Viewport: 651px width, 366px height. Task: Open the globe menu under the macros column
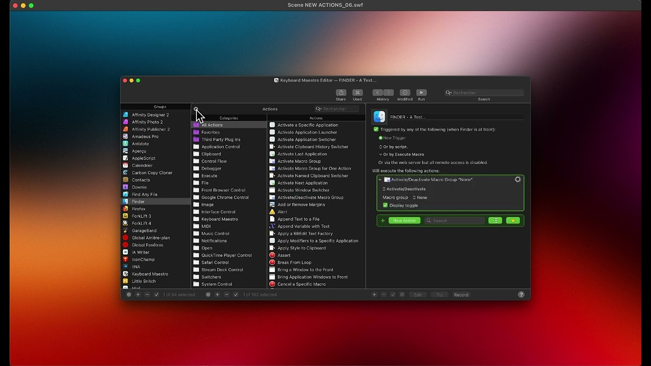click(x=208, y=295)
